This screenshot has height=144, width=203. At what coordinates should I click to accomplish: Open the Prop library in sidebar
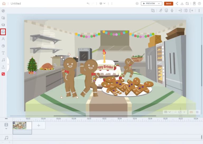pos(3,32)
